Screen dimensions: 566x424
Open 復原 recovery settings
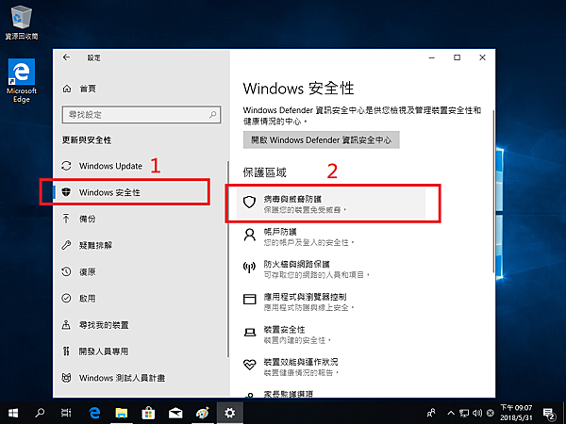coord(87,271)
